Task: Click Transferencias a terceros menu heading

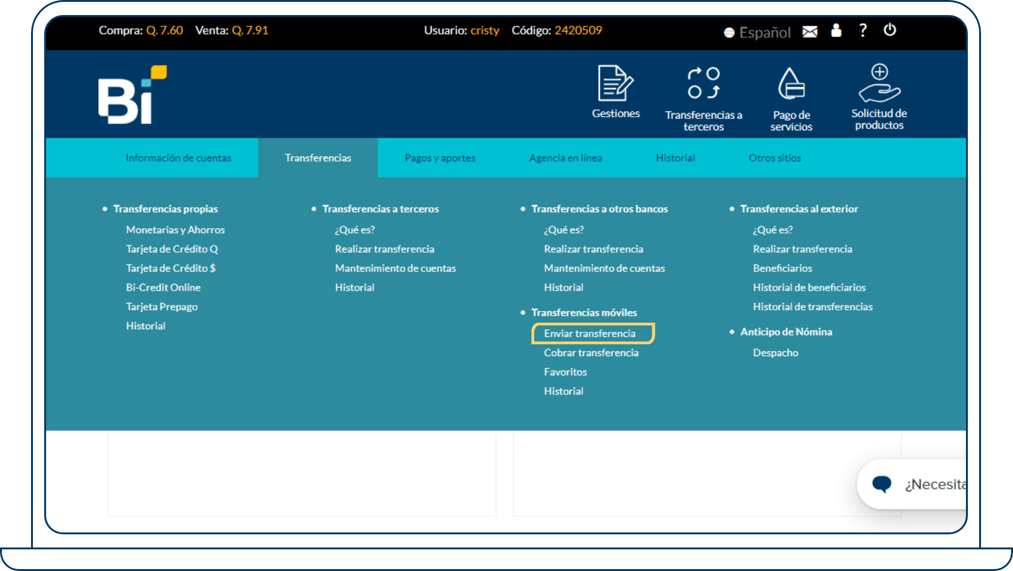Action: click(x=380, y=209)
